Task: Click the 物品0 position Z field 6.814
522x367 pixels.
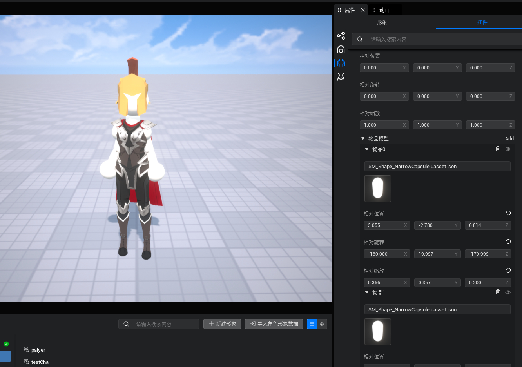Action: pyautogui.click(x=488, y=225)
